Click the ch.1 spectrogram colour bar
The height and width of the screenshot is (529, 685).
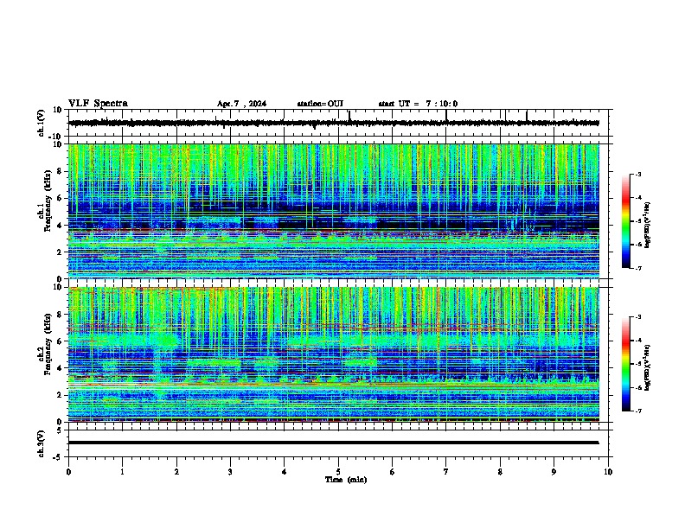(x=625, y=221)
